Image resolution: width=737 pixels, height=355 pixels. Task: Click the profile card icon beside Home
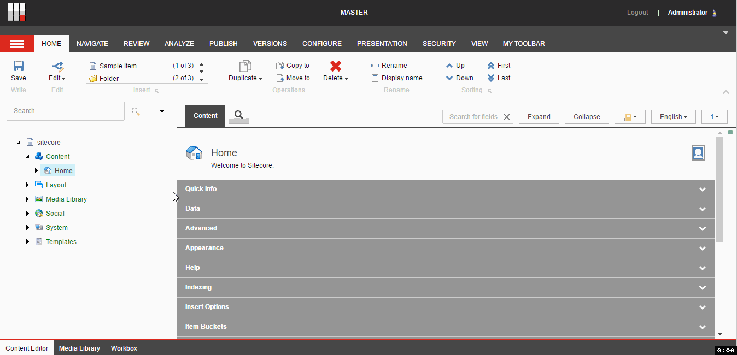(698, 153)
